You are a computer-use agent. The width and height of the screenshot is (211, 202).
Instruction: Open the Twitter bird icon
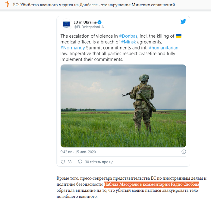(183, 21)
